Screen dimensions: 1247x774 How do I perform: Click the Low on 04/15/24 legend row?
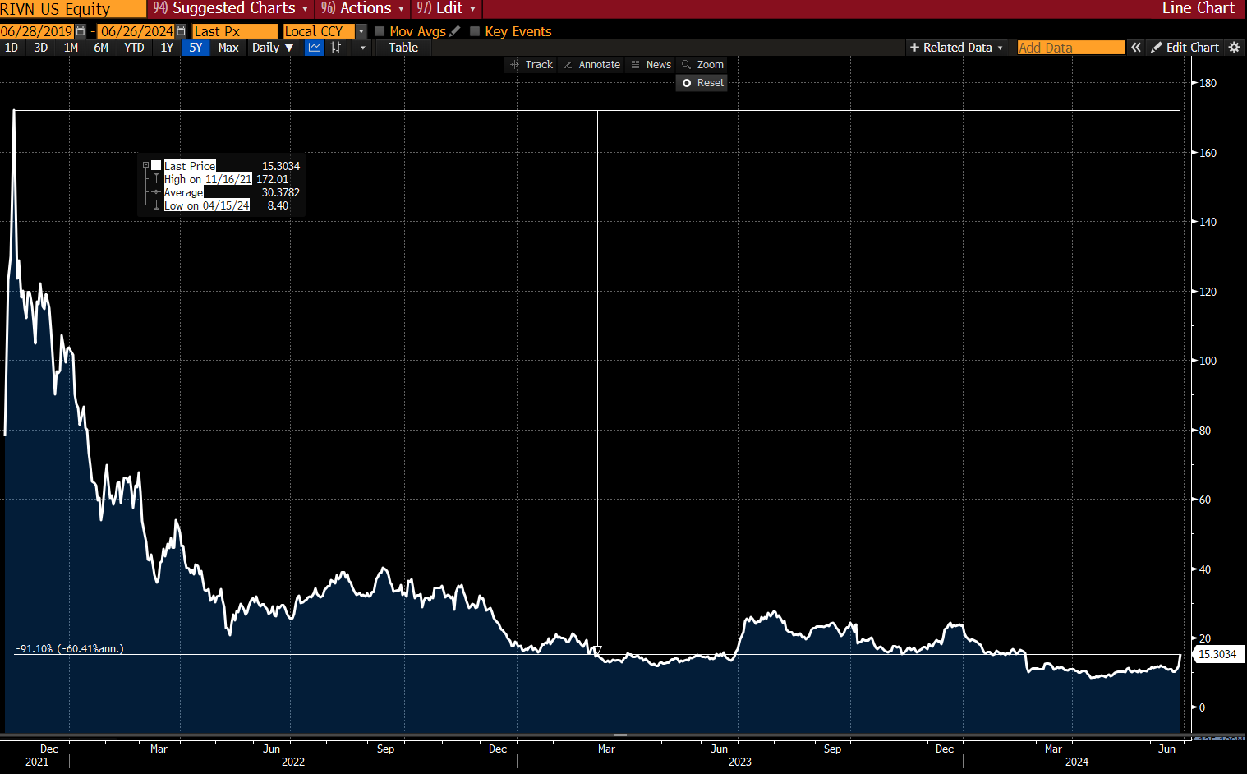click(x=222, y=205)
